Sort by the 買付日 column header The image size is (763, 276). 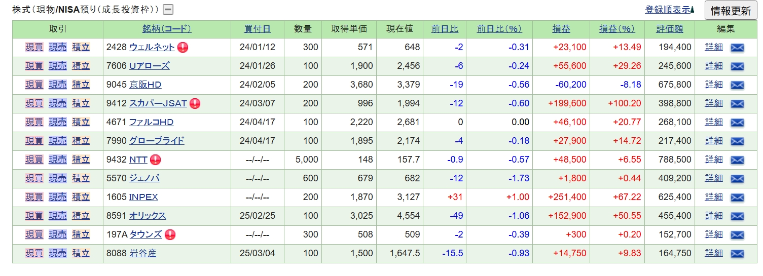(x=257, y=29)
